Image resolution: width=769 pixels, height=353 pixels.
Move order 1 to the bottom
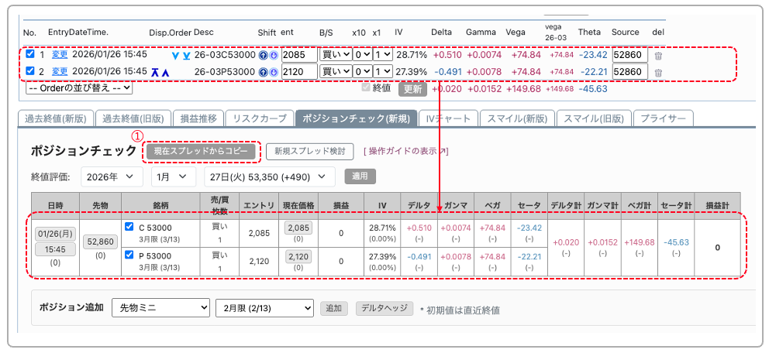coord(186,55)
